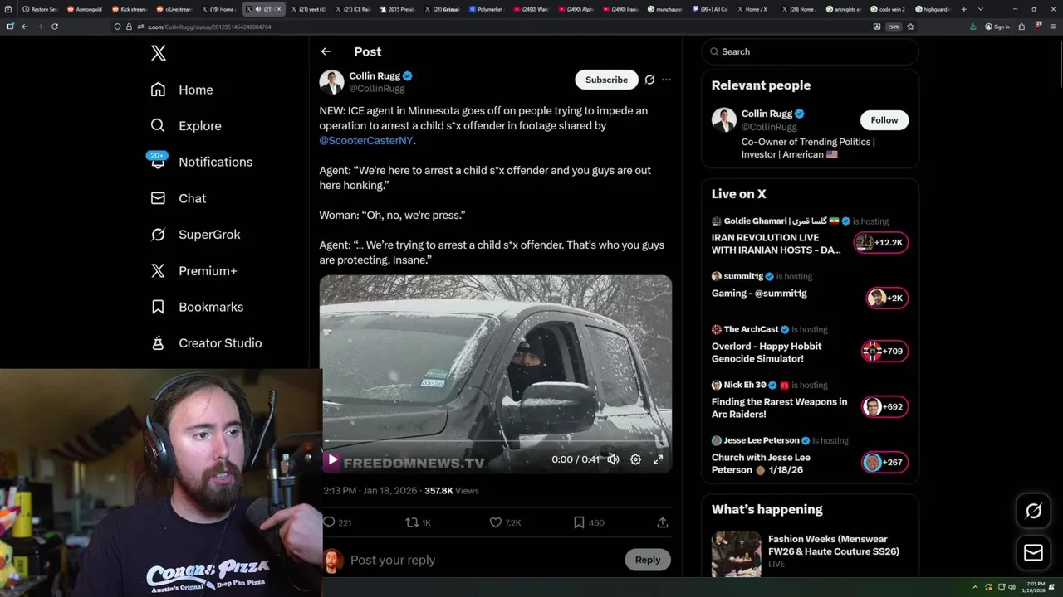Join the Iran Revolution live space
The width and height of the screenshot is (1063, 597).
click(x=777, y=244)
